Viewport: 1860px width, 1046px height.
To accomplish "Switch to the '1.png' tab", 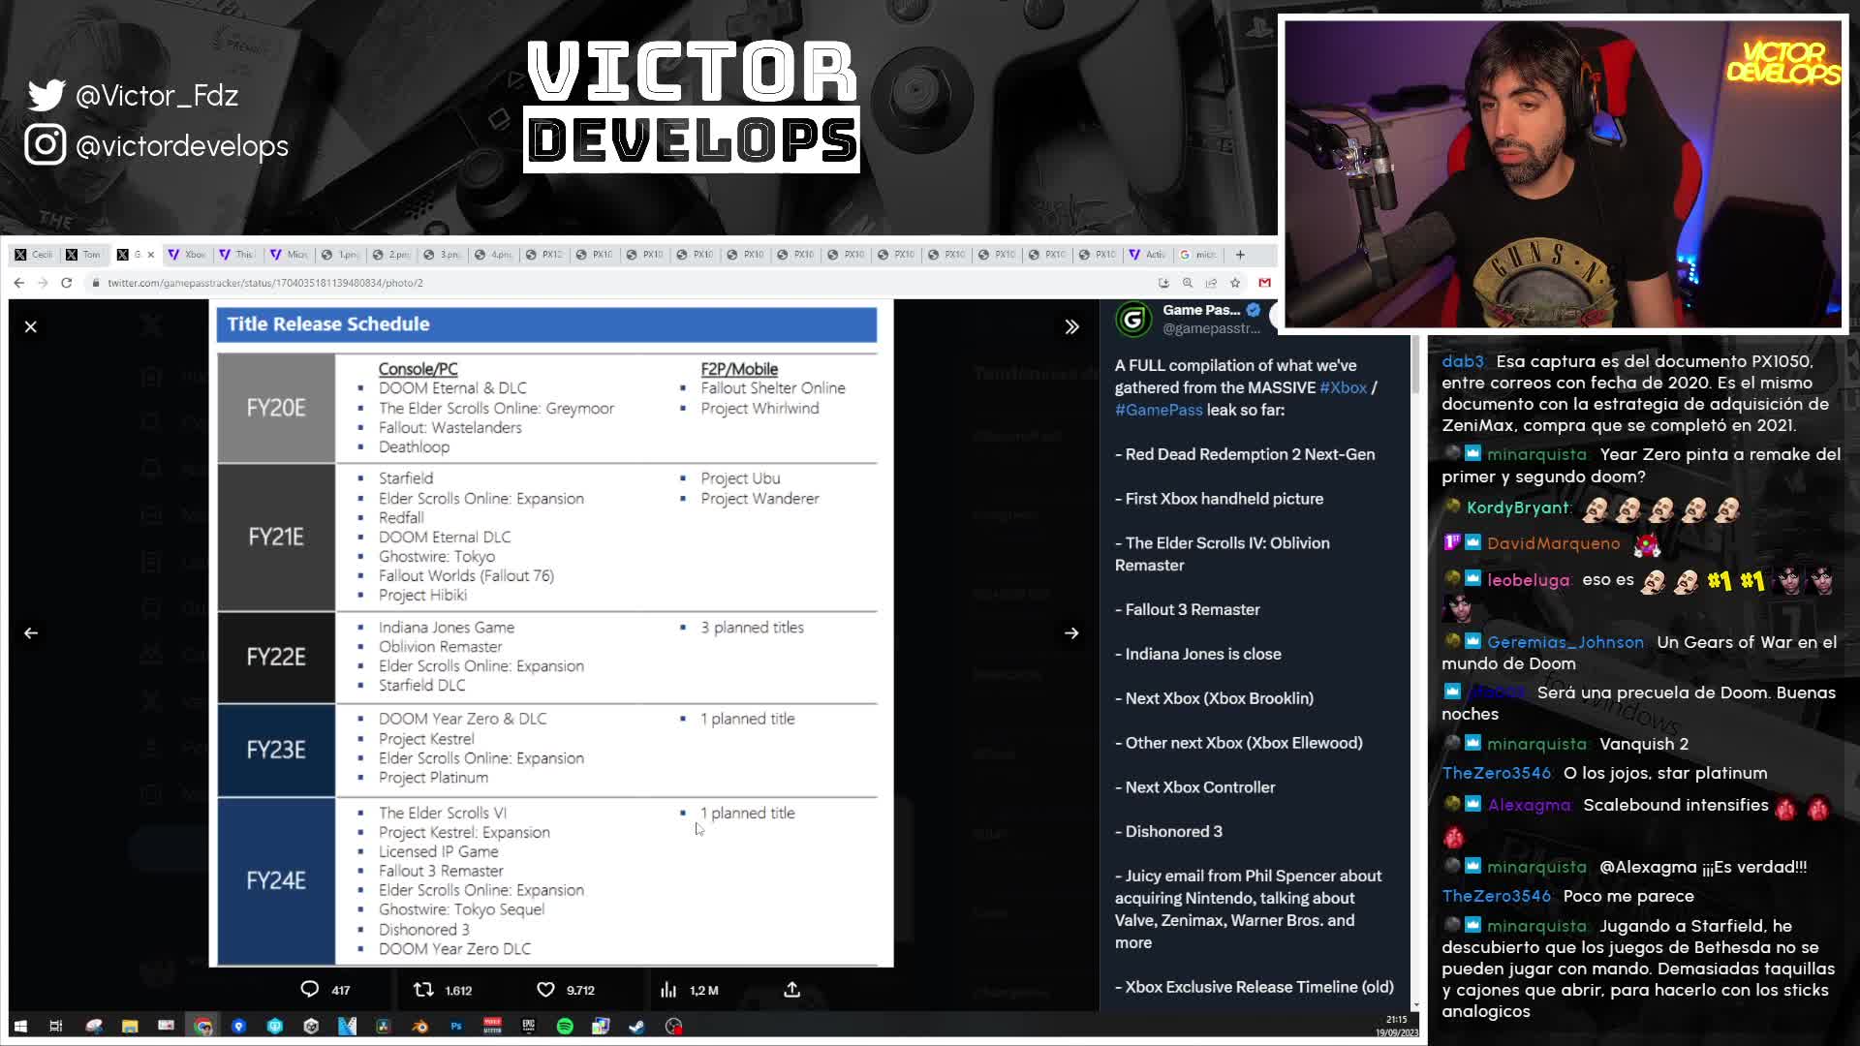I will coord(341,255).
